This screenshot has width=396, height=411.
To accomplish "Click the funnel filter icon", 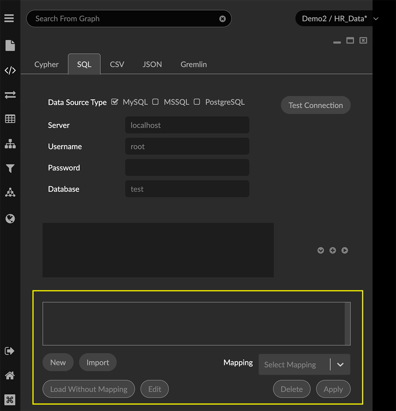I will tap(10, 168).
